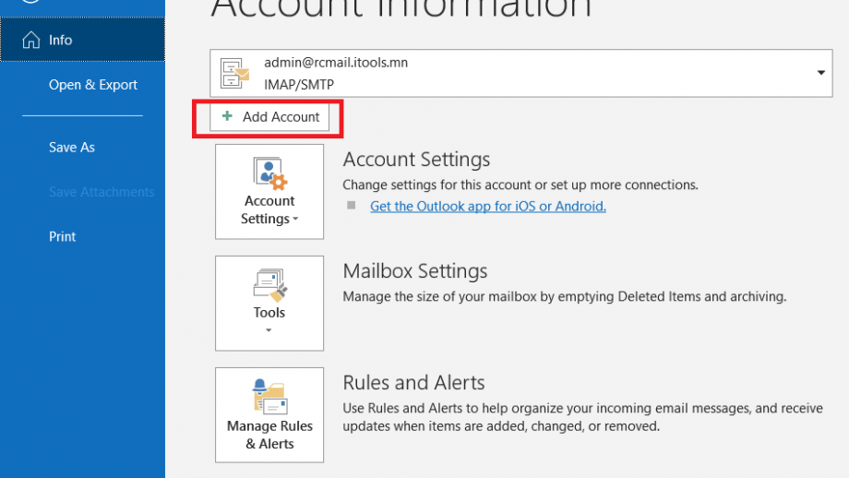The height and width of the screenshot is (478, 849).
Task: Click the Rules and Alerts folder icon
Action: tap(269, 397)
